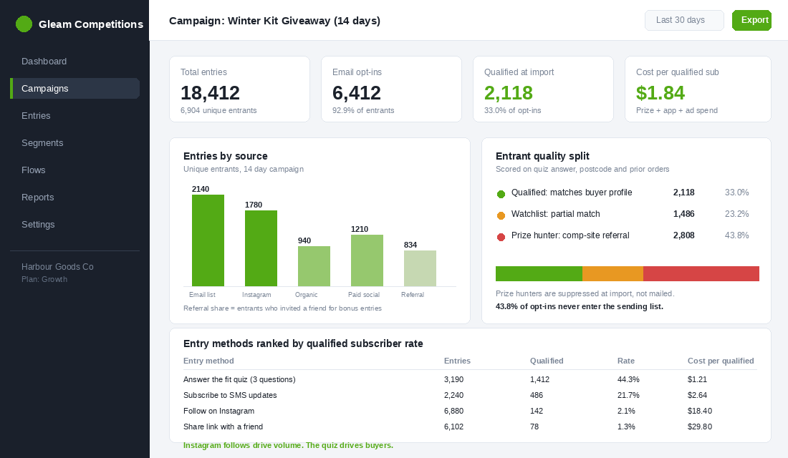Sort by the Cost per qualified header
This screenshot has width=788, height=458.
pyautogui.click(x=721, y=361)
